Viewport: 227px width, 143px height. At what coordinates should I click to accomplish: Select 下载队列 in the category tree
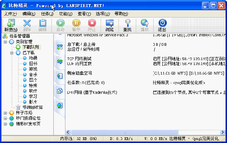(31, 47)
